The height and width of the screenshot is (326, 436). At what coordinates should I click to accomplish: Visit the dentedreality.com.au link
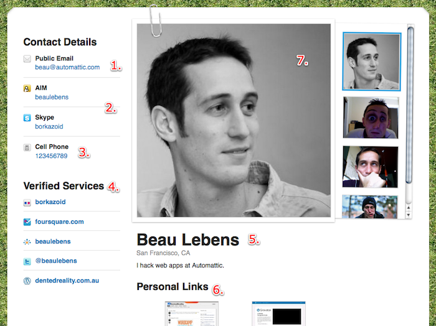(67, 281)
